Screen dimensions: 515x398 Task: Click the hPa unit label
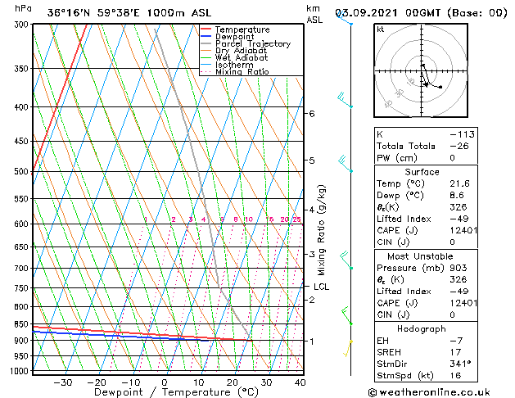(x=23, y=9)
